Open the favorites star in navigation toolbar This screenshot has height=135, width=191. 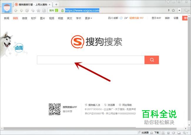(x=38, y=11)
